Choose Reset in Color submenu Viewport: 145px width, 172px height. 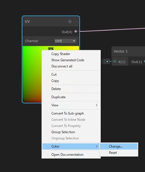coord(119,152)
